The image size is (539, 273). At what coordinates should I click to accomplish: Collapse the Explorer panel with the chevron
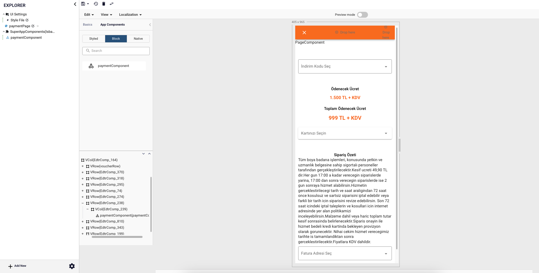pos(75,4)
